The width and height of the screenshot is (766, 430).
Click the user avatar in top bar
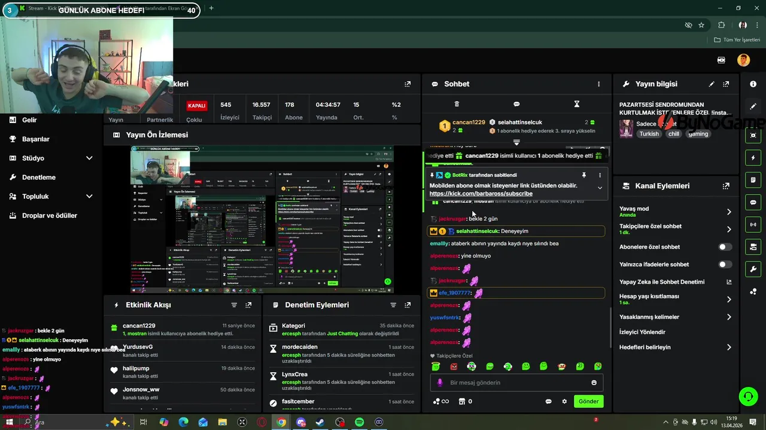(x=743, y=60)
